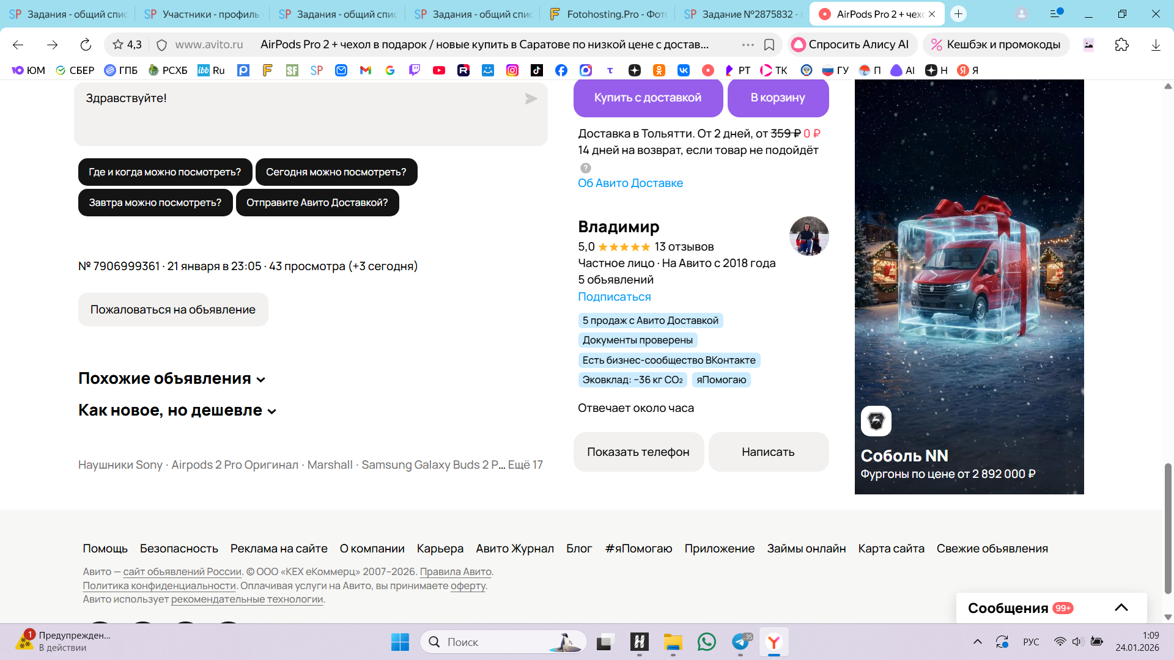Open browser extensions puzzle icon
Viewport: 1174px width, 660px height.
[x=1121, y=45]
